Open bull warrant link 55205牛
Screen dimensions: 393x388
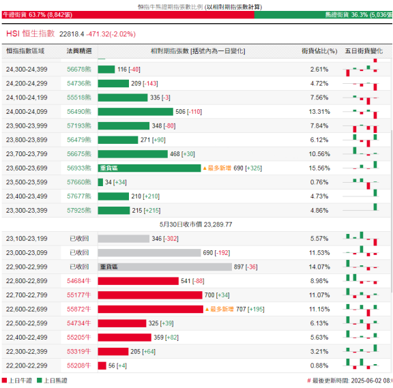(78, 338)
